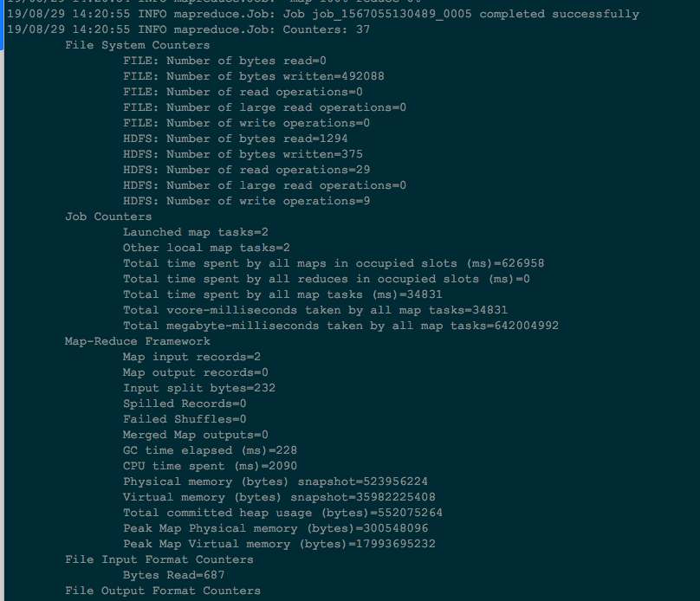Select HDFS write operations=9 line
The height and width of the screenshot is (601, 700).
246,201
